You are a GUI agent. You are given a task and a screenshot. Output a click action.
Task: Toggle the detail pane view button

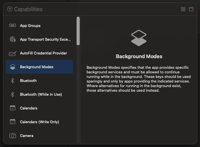(191, 9)
